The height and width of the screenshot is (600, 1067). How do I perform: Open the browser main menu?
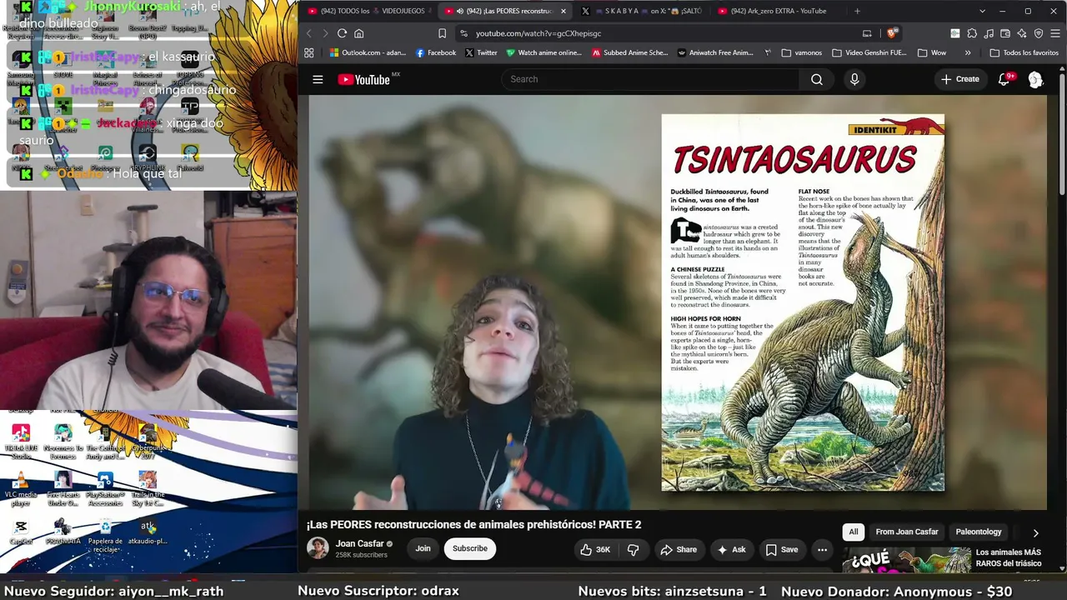(1055, 33)
